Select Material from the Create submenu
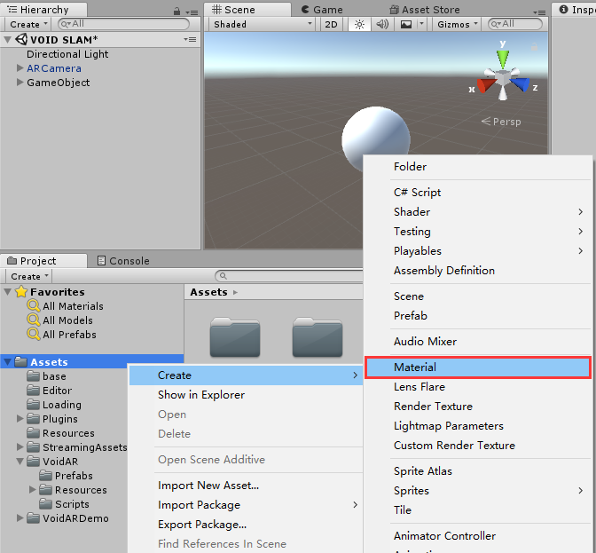Screen dimensions: 596x553 [x=415, y=367]
